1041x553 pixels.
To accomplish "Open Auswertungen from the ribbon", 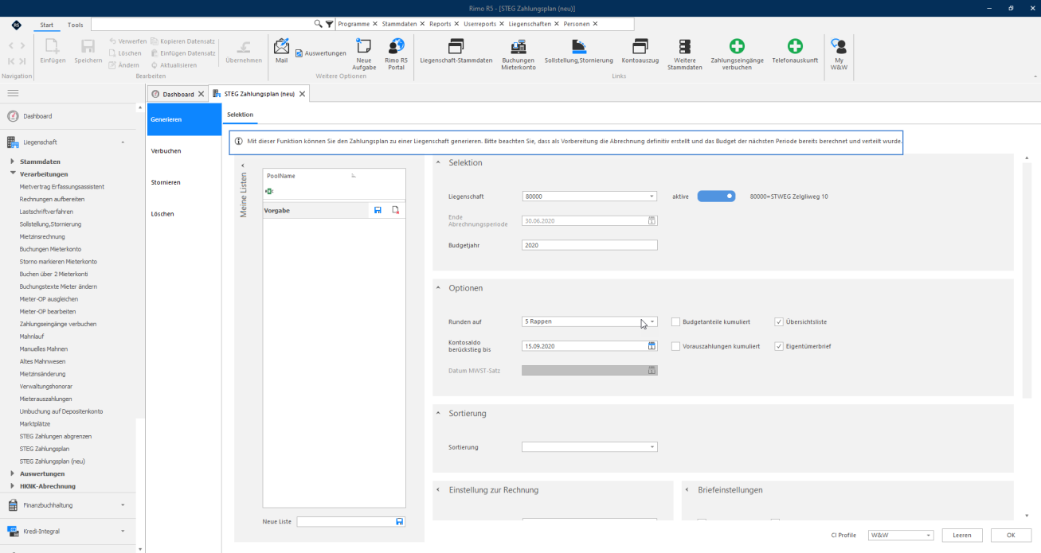I will (321, 53).
